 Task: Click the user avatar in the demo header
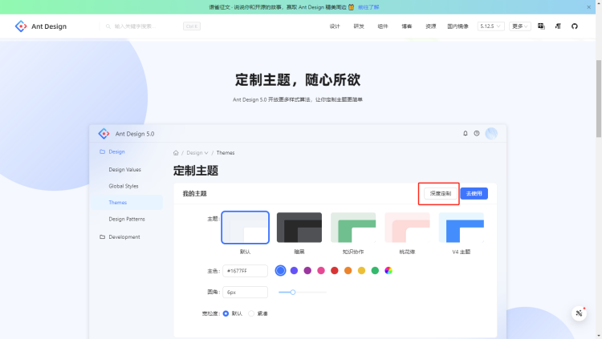pyautogui.click(x=491, y=134)
